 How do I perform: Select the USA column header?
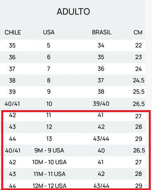click(x=49, y=32)
